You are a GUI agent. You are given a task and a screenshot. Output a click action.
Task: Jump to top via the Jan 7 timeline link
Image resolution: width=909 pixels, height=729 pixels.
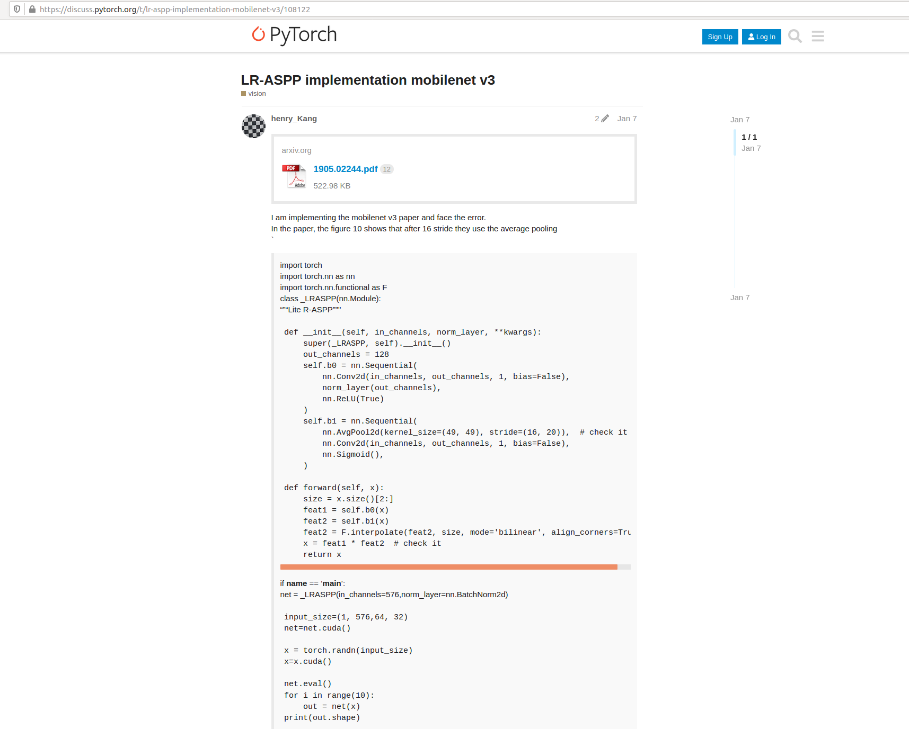pos(739,119)
